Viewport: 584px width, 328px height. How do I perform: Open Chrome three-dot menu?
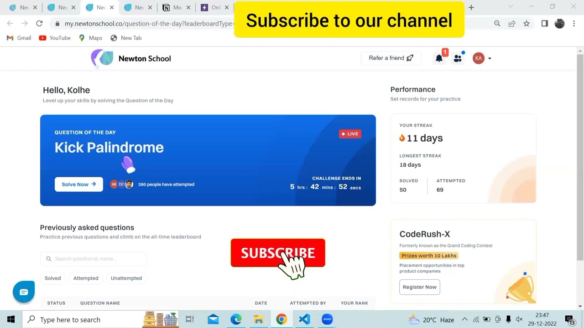[x=574, y=23]
